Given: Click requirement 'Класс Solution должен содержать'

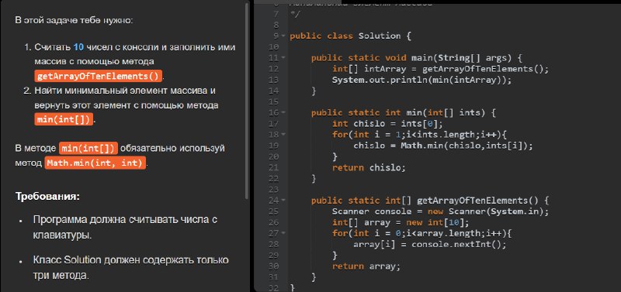Looking at the screenshot, I should [131, 267].
